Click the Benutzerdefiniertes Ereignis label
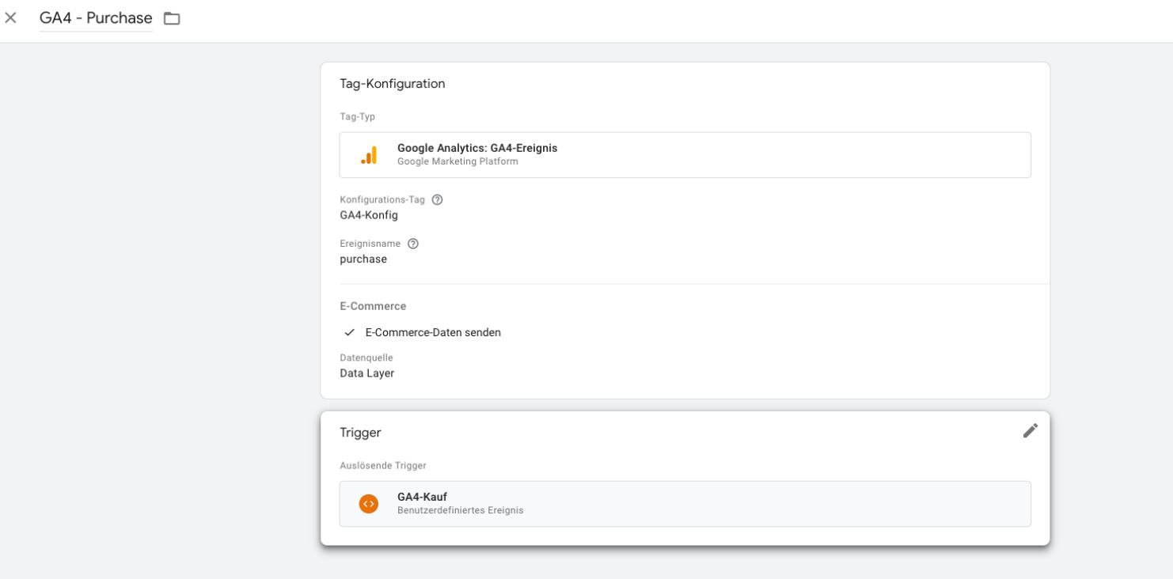 point(460,510)
